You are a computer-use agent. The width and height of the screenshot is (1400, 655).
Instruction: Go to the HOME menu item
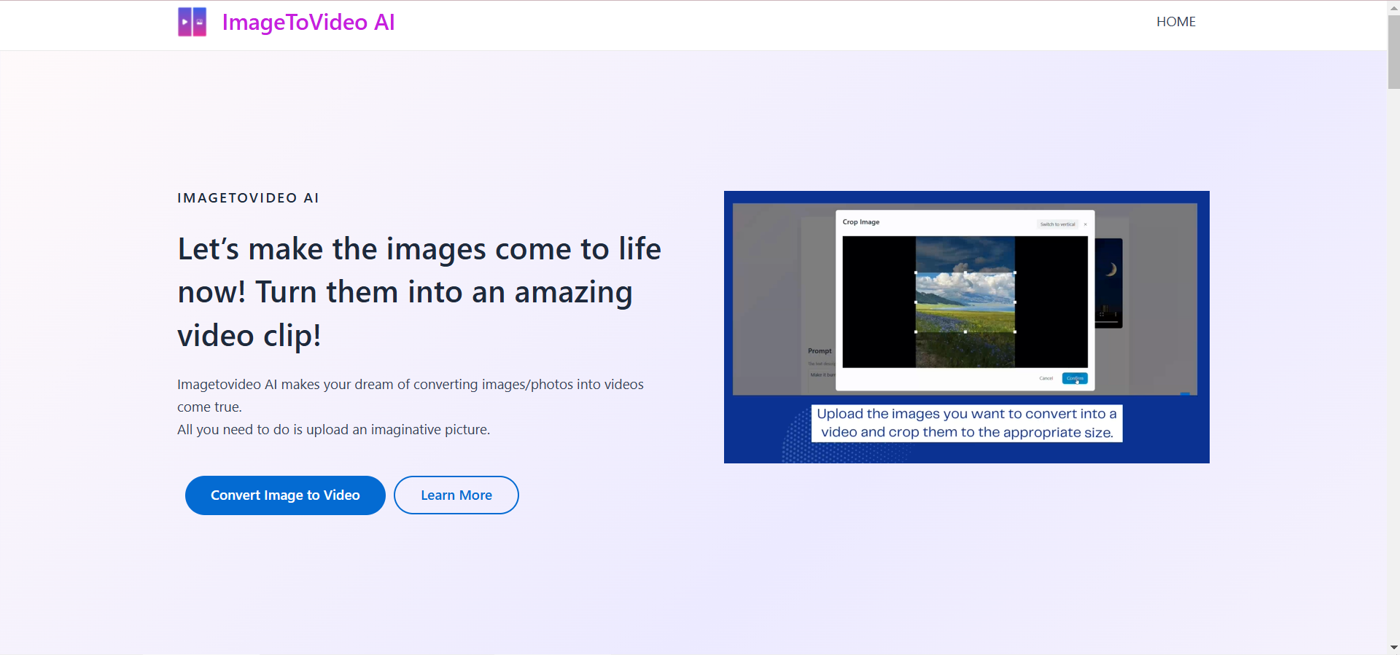pos(1176,22)
